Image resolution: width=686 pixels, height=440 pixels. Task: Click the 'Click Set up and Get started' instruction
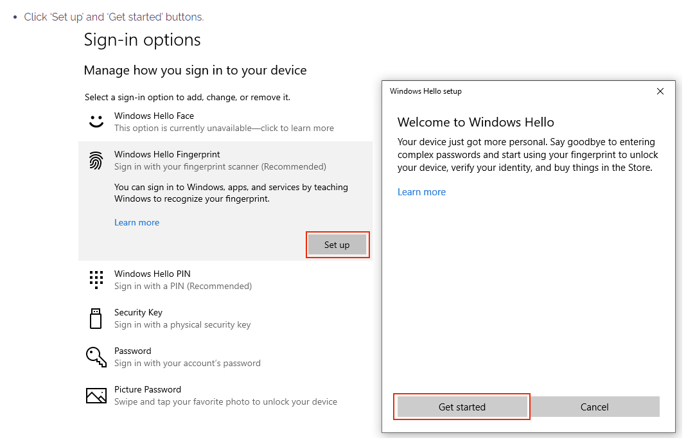pyautogui.click(x=114, y=17)
